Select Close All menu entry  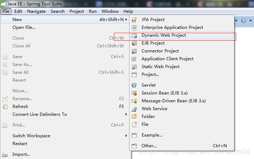coord(65,46)
